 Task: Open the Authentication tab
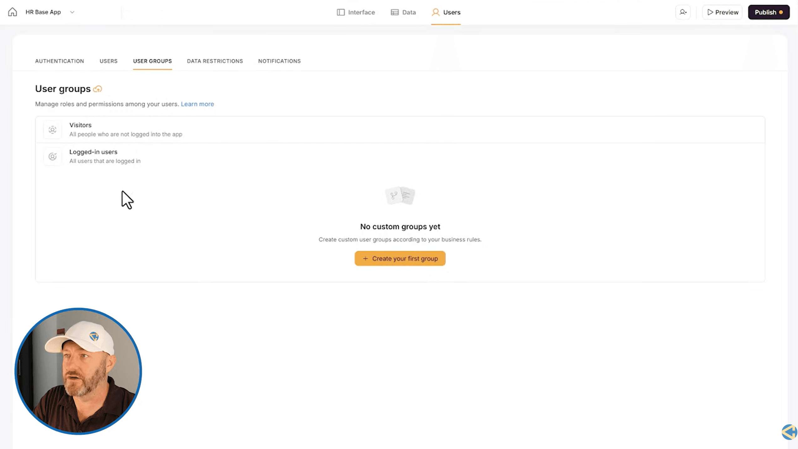pos(59,61)
